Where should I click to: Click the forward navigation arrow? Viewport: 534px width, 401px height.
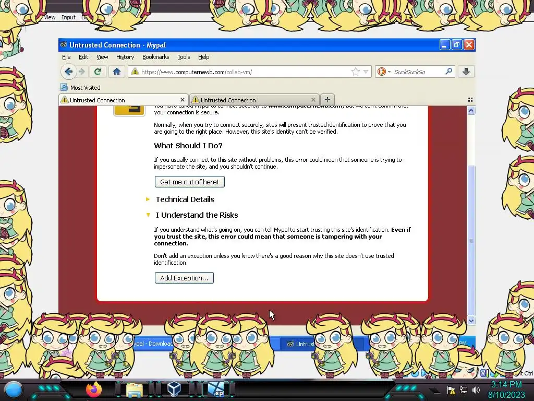pos(82,72)
